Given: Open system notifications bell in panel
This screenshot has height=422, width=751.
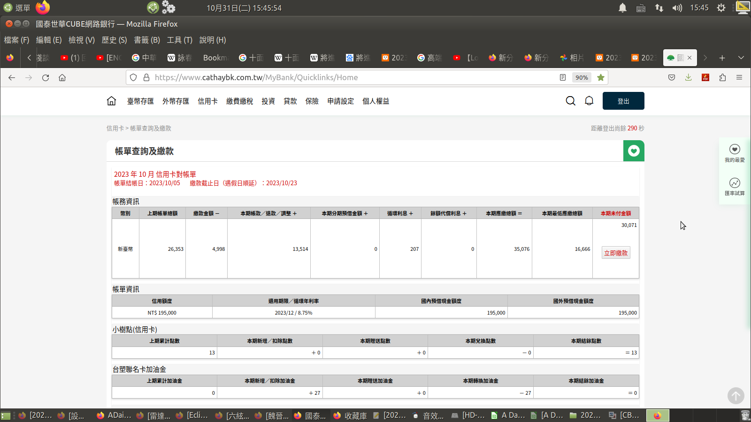Looking at the screenshot, I should [x=622, y=8].
